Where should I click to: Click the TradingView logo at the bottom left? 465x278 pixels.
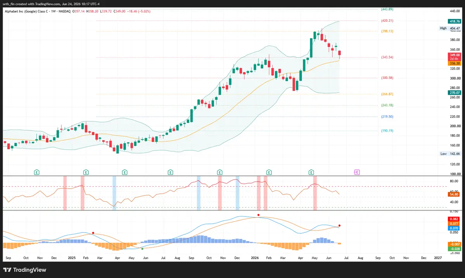tap(25, 270)
